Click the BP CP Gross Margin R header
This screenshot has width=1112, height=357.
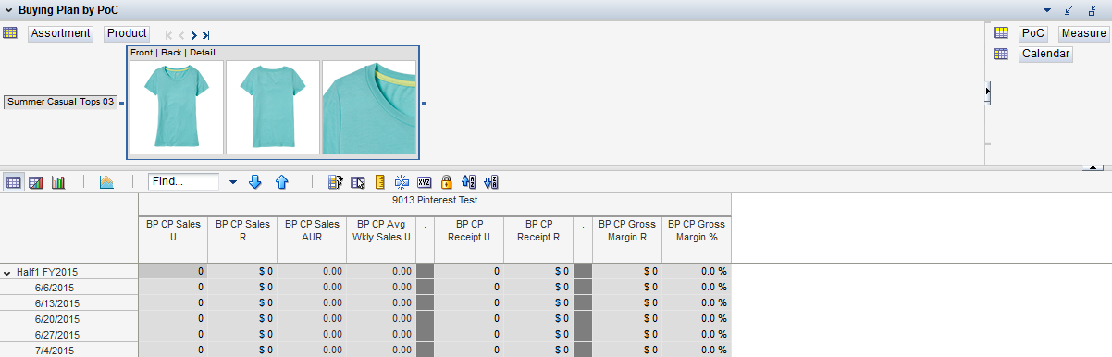(627, 240)
